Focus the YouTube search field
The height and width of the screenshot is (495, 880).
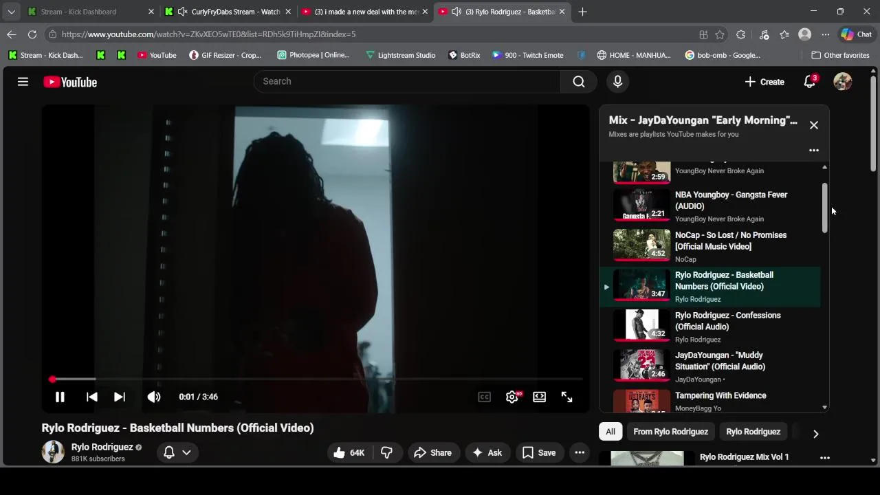(407, 81)
